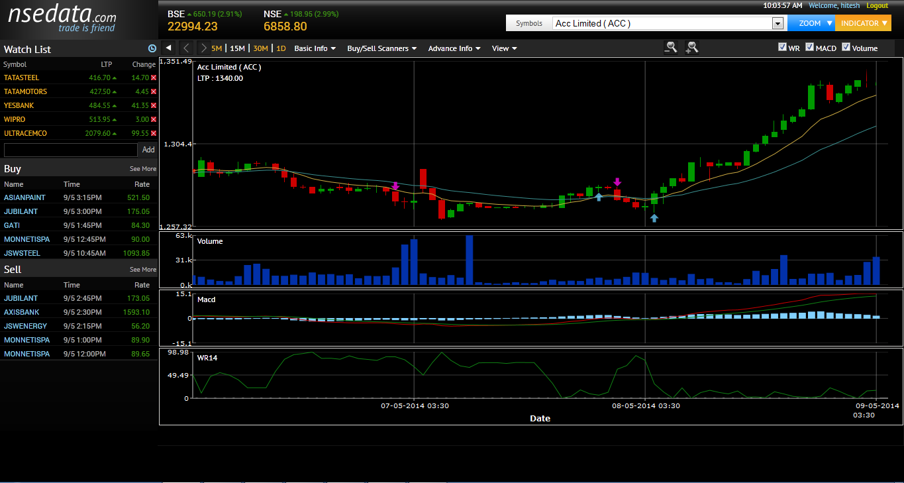Open WIPRO in the watch list
The image size is (904, 483).
point(14,120)
